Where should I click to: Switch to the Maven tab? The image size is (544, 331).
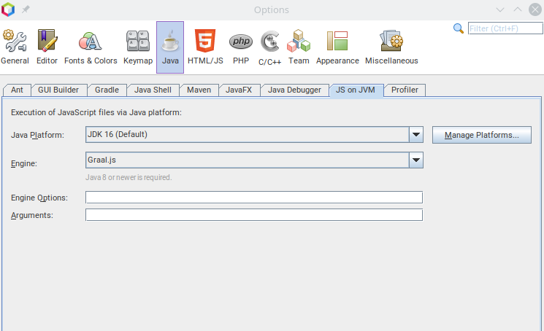[x=199, y=90]
